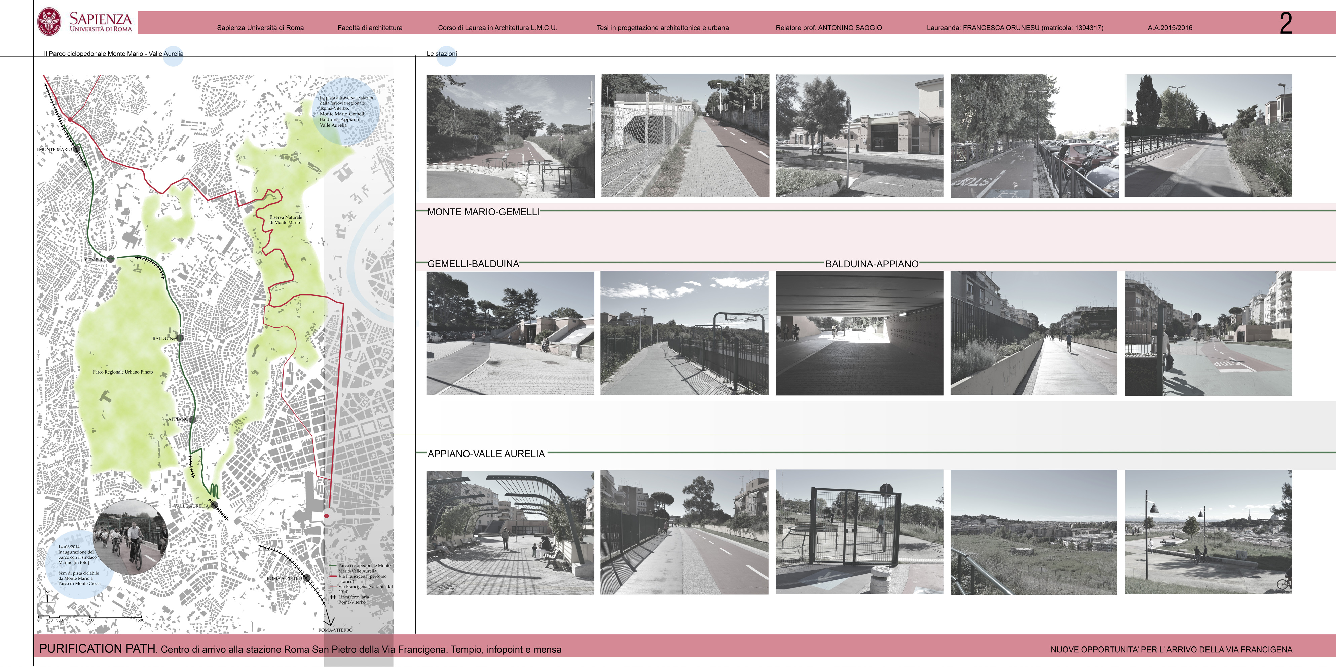Click the Monte Mario station building photo
1336x667 pixels.
click(x=859, y=136)
